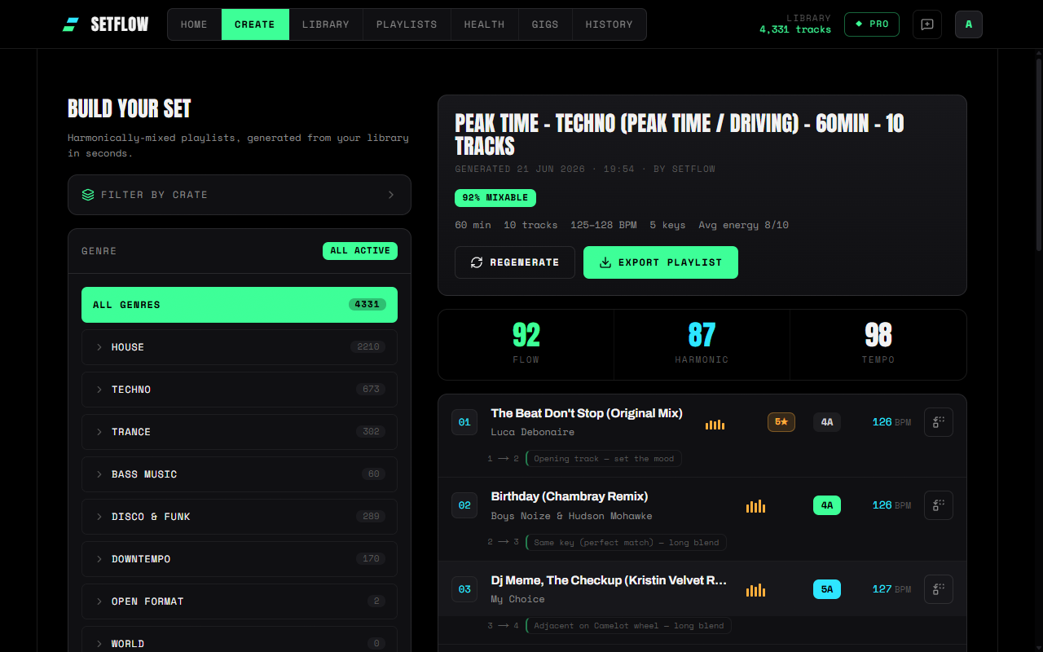Click 'The Beat Don't Stop (Original Mix)' title
Viewport: 1043px width, 652px height.
click(x=587, y=413)
